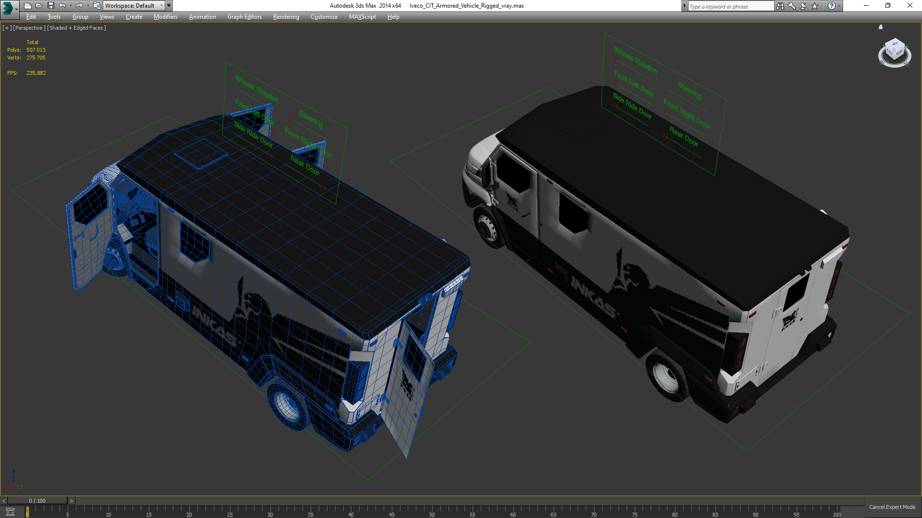The width and height of the screenshot is (922, 518).
Task: Open Favorites star icon
Action: [815, 6]
